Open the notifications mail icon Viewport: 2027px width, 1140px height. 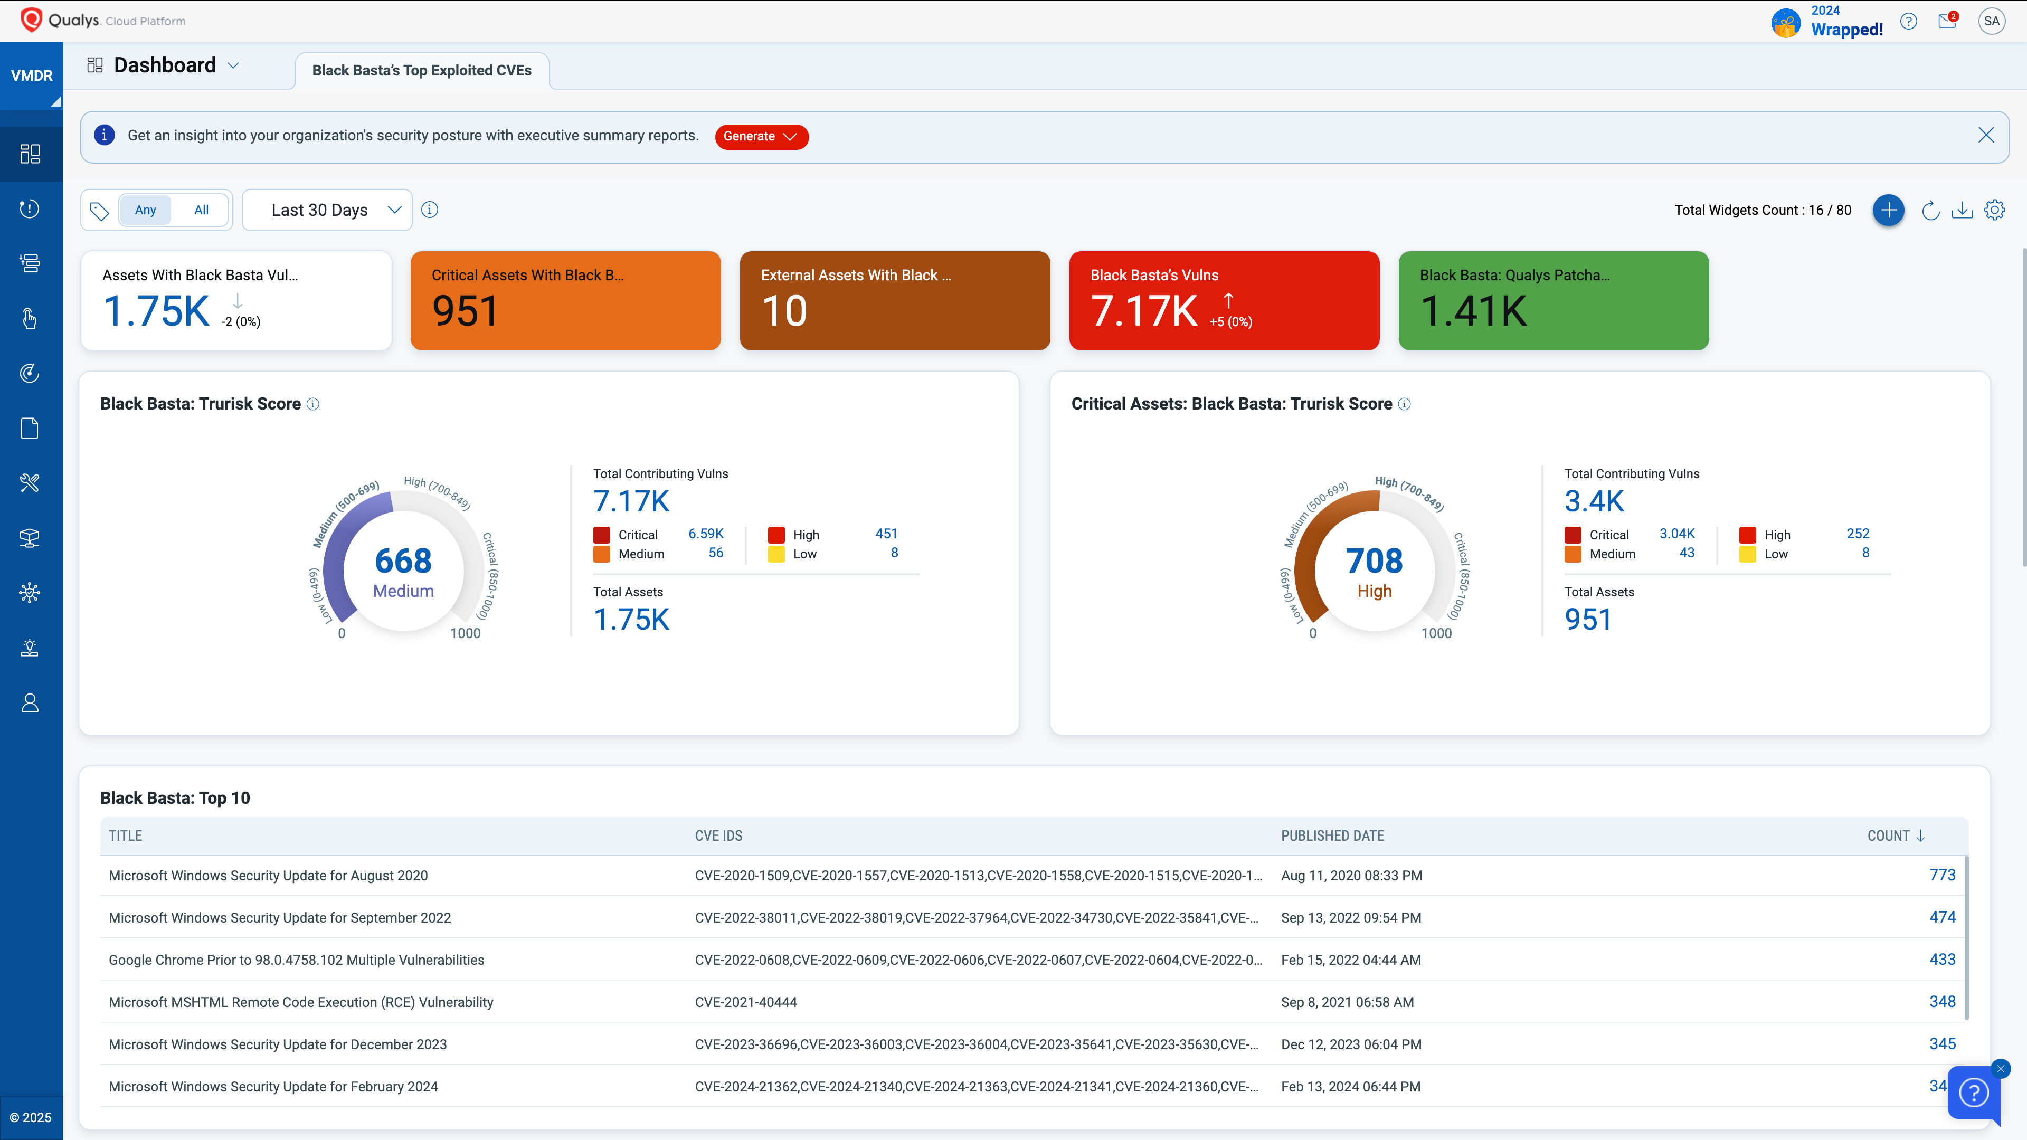1948,21
